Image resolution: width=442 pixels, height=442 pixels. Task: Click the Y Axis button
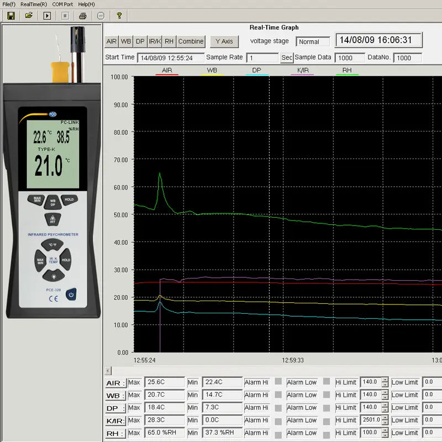pos(223,41)
